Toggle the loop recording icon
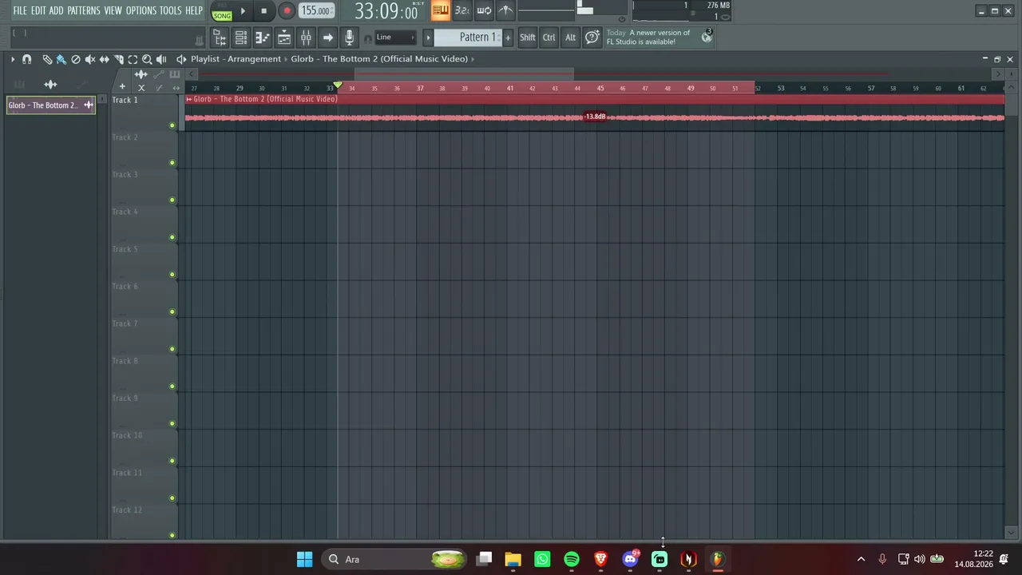The height and width of the screenshot is (575, 1022). (484, 10)
